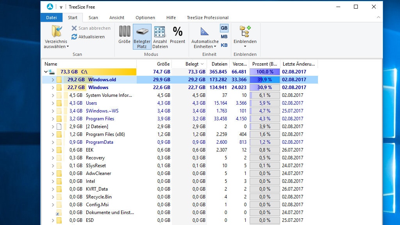Click the C:\ drive icon

52,72
